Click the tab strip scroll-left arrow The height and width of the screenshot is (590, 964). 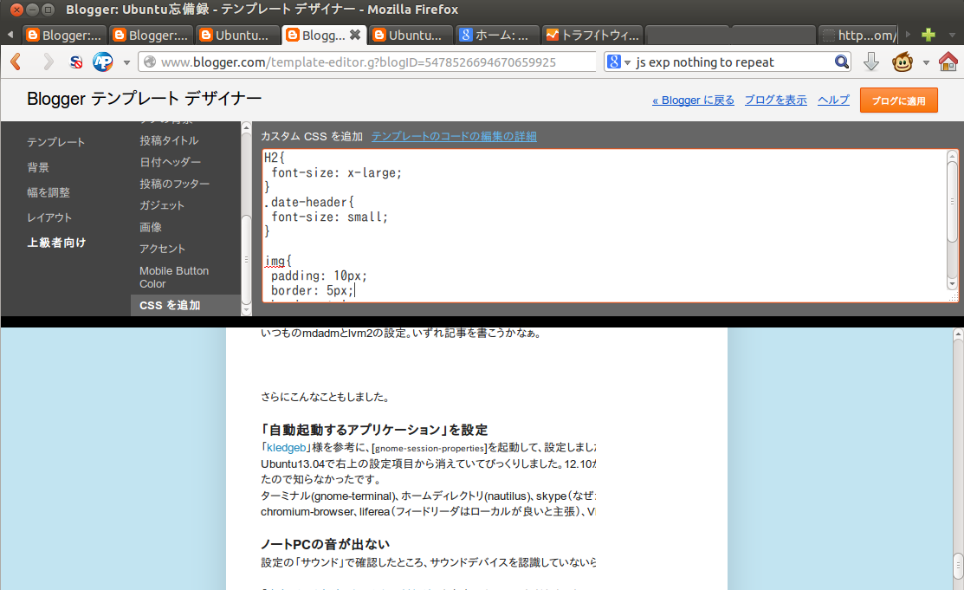(x=10, y=35)
